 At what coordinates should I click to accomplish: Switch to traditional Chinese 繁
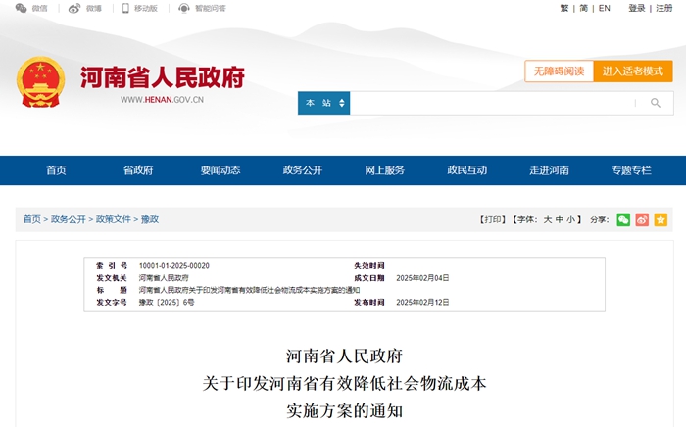coord(564,8)
